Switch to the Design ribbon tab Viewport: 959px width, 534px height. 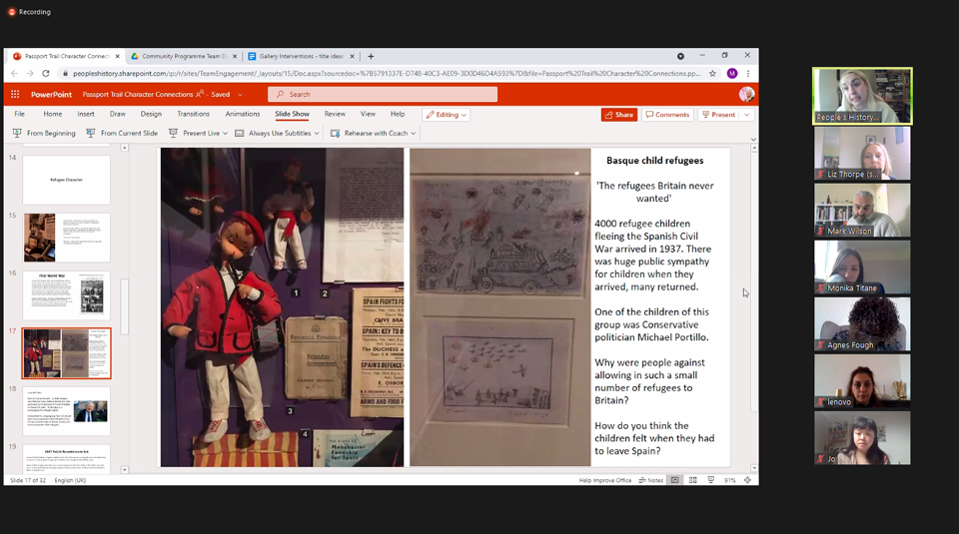[x=151, y=114]
